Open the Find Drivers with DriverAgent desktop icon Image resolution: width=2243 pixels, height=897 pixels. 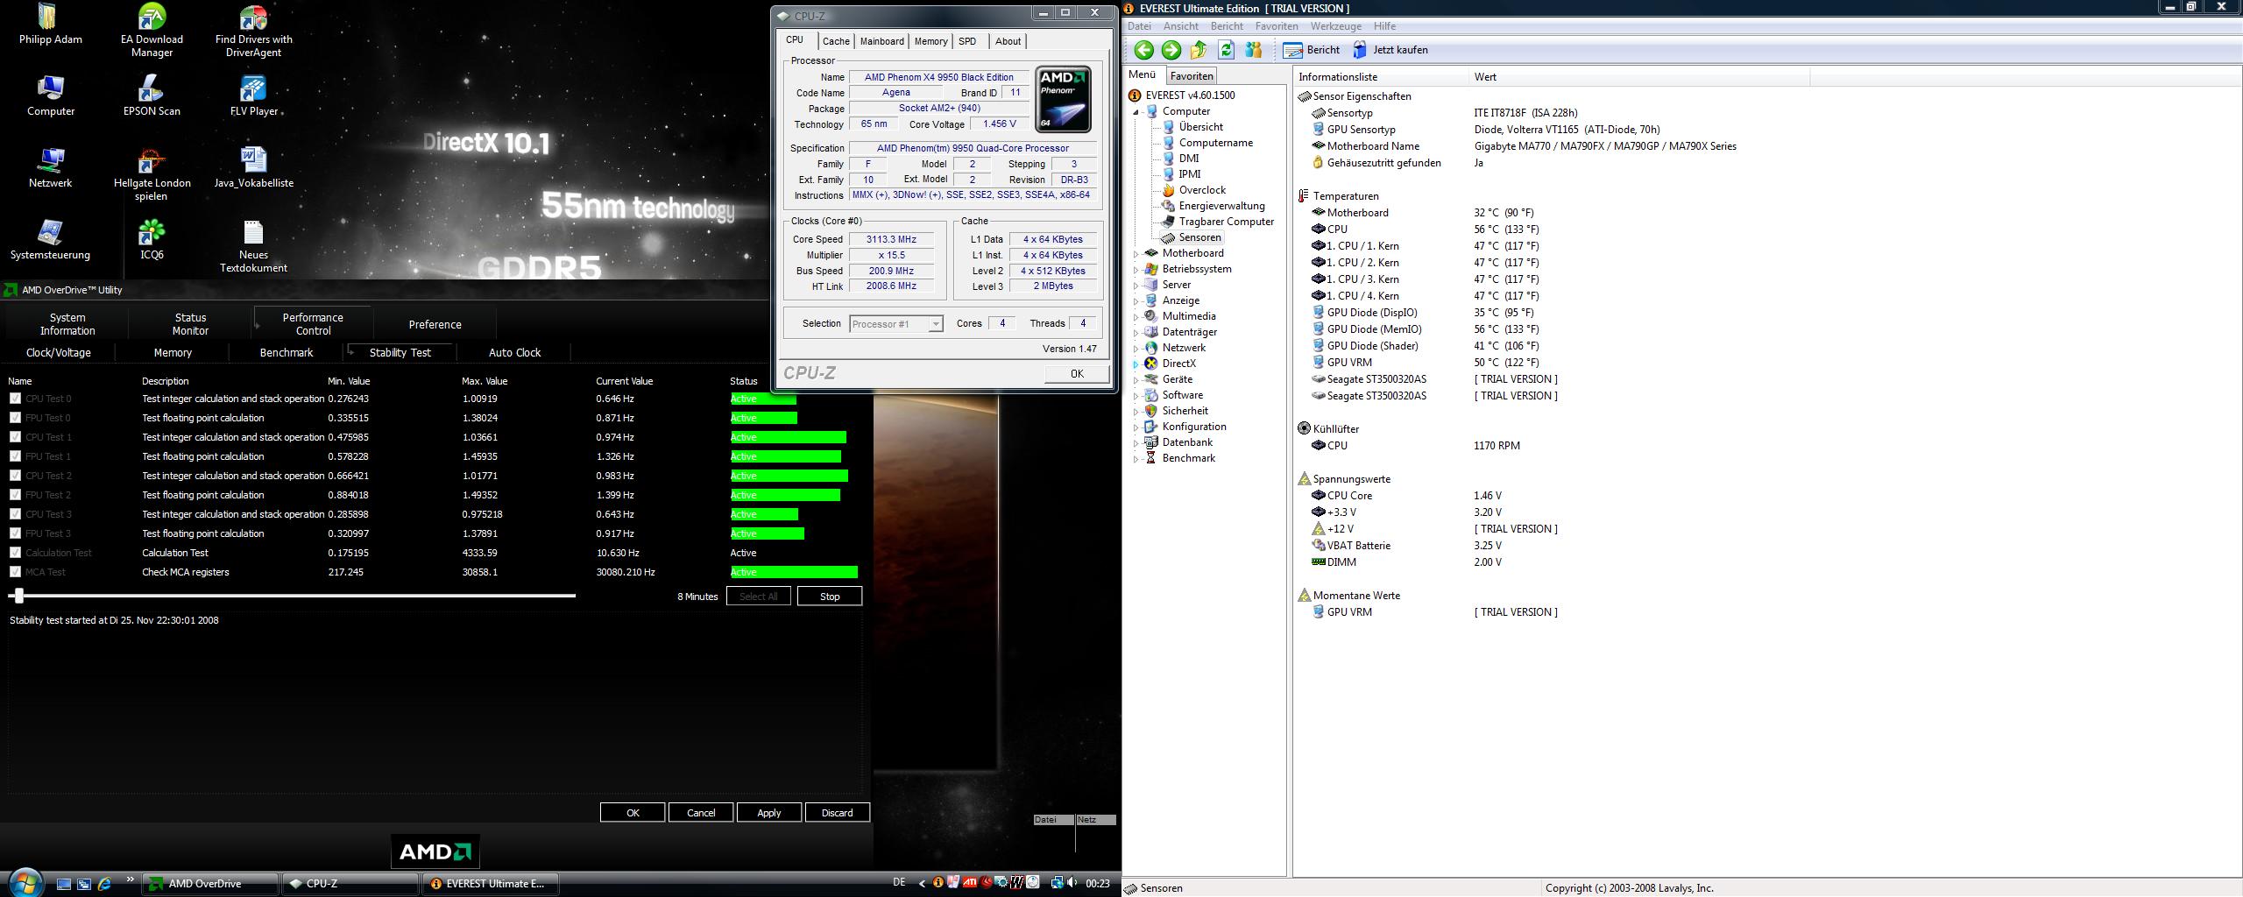(253, 31)
